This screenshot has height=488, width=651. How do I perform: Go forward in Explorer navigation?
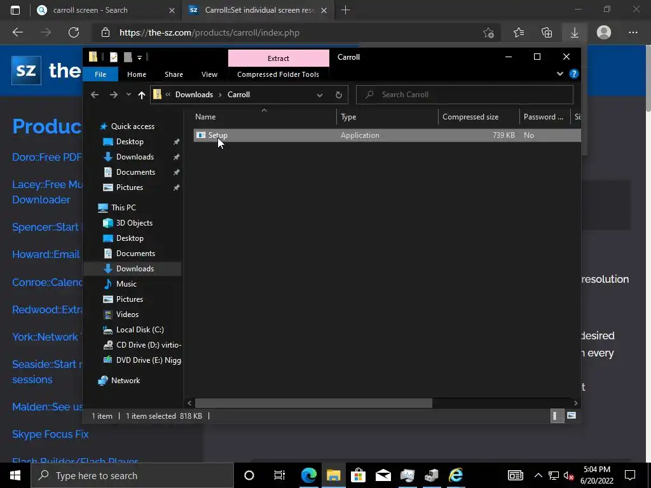tap(113, 95)
